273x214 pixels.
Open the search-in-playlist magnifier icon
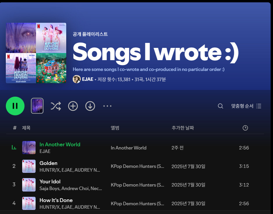220,106
